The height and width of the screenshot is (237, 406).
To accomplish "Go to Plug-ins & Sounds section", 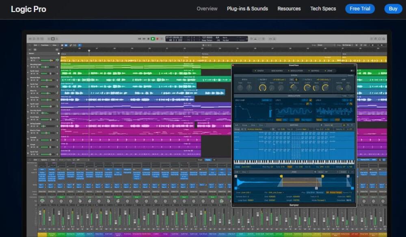I will point(247,9).
